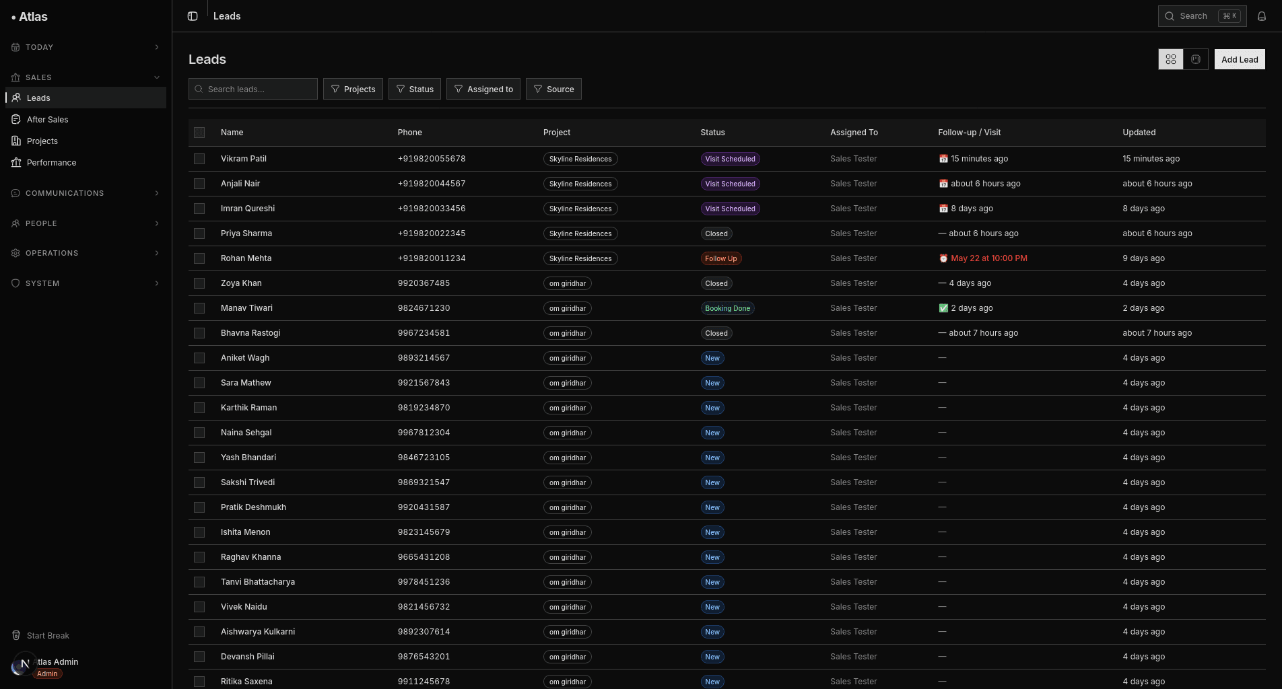Click the After Sales icon
Image resolution: width=1282 pixels, height=689 pixels.
16,119
